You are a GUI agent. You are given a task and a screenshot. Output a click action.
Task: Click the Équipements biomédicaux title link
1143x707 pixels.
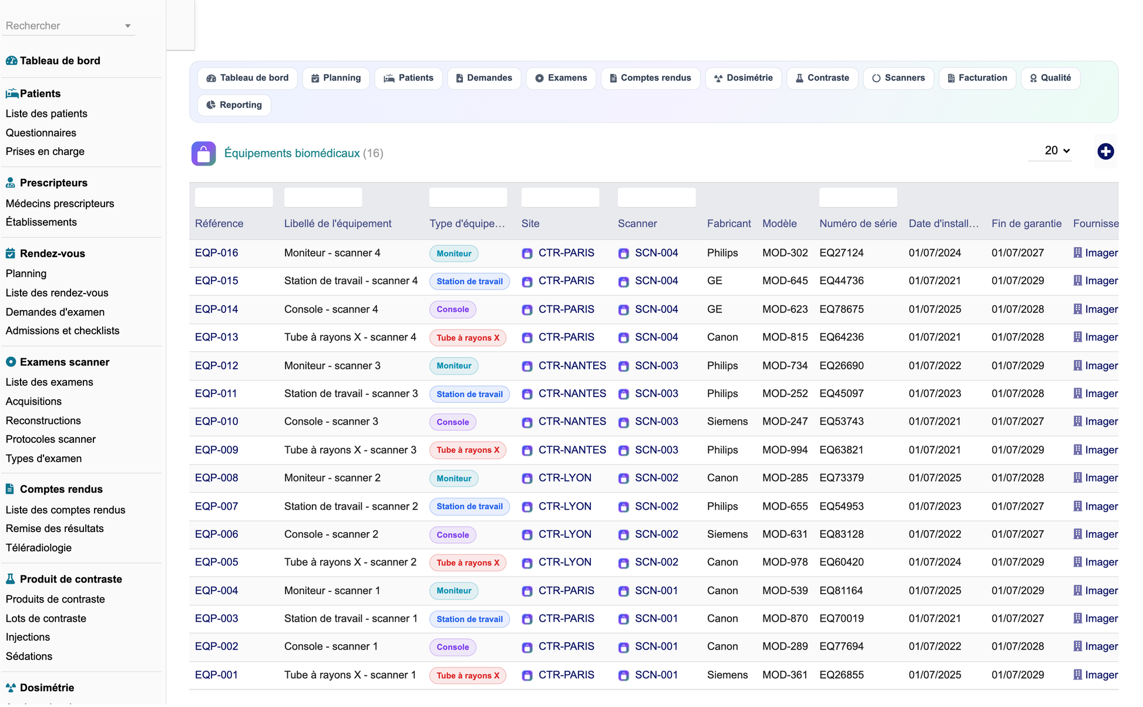tap(292, 153)
